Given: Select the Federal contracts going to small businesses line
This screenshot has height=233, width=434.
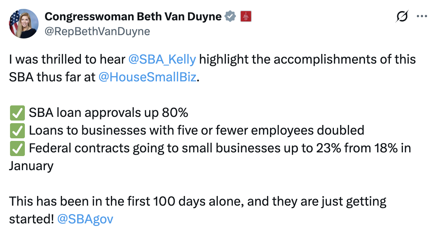Looking at the screenshot, I should (220, 148).
